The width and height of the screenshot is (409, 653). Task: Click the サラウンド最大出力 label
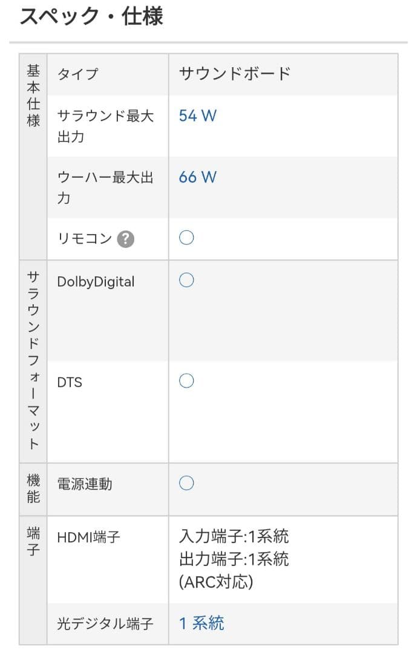pyautogui.click(x=105, y=126)
